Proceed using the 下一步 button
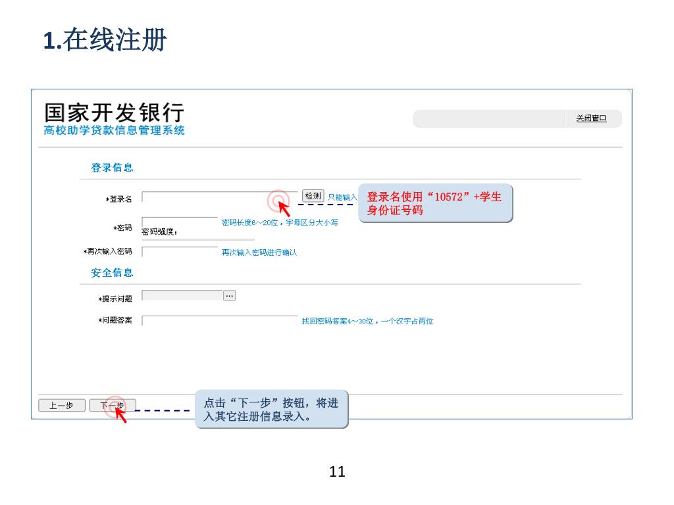The width and height of the screenshot is (674, 505). 113,405
